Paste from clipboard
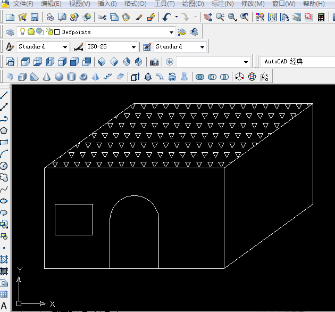Screen dimensions: 335x312 (126, 17)
